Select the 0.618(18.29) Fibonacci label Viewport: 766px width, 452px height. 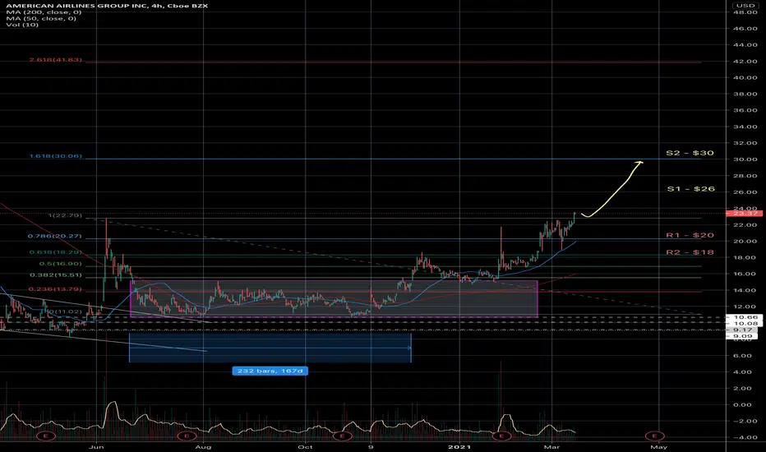tap(56, 252)
